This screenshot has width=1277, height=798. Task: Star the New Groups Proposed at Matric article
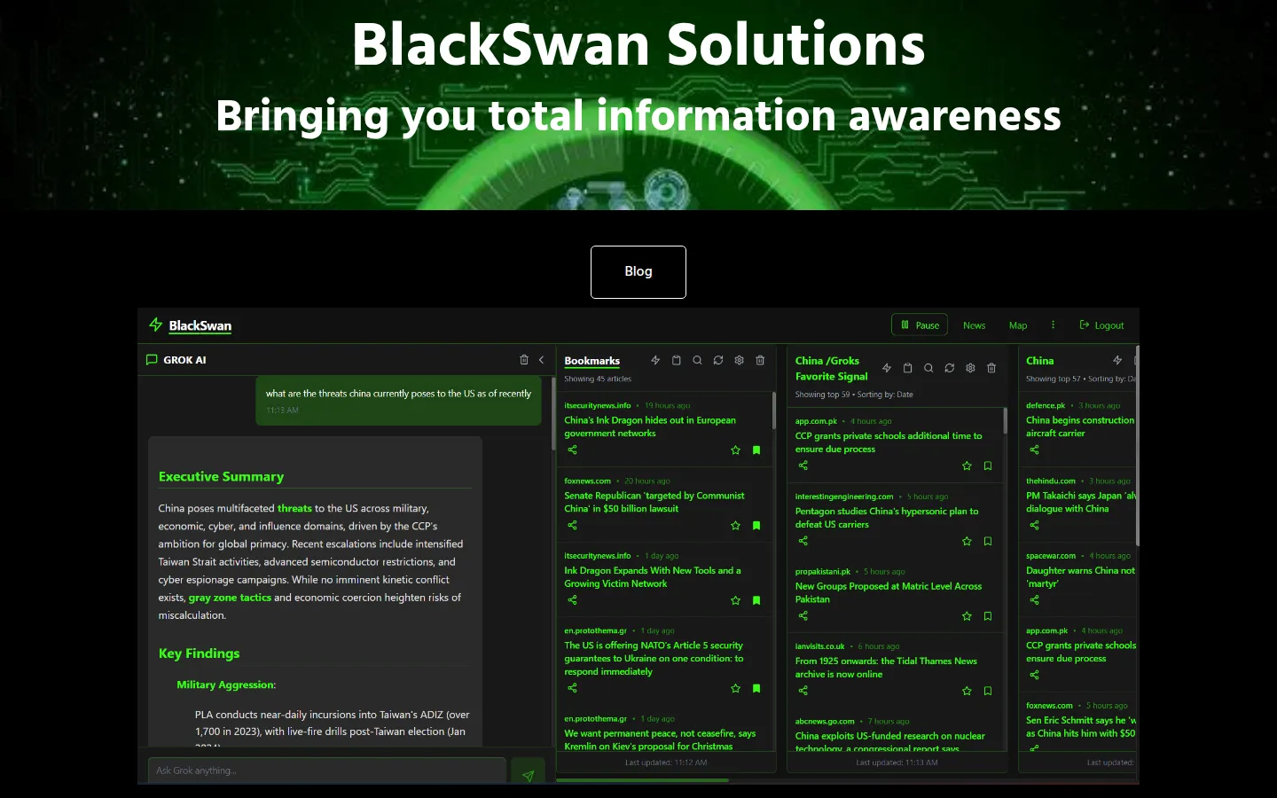click(x=967, y=616)
